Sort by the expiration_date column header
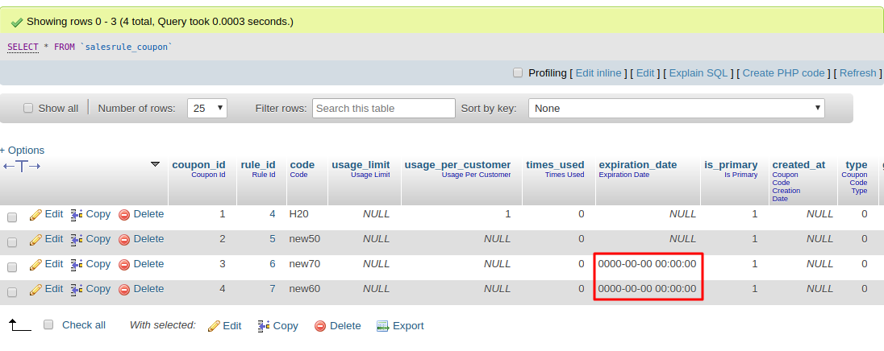The width and height of the screenshot is (884, 351). click(638, 165)
